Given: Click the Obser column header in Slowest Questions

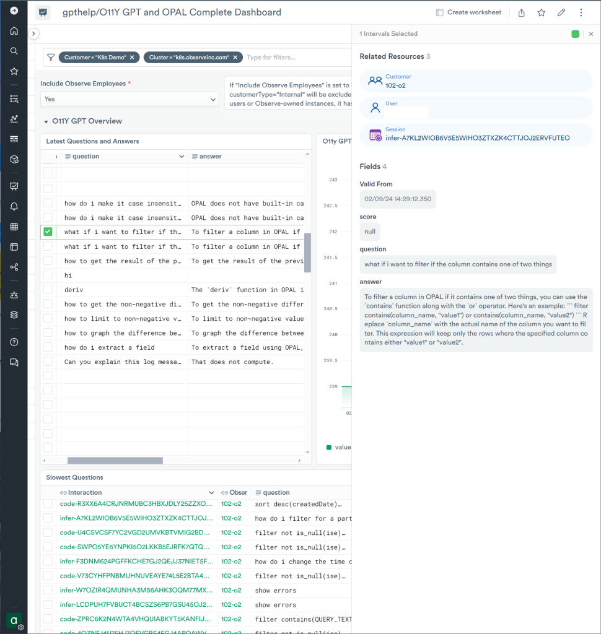Looking at the screenshot, I should pyautogui.click(x=234, y=492).
